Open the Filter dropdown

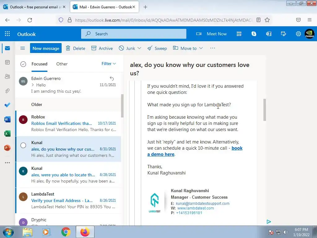(109, 64)
